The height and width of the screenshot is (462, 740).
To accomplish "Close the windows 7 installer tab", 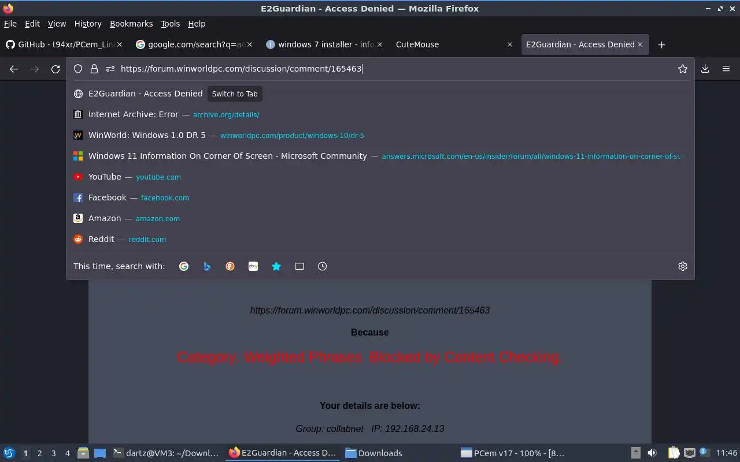I will click(x=381, y=44).
